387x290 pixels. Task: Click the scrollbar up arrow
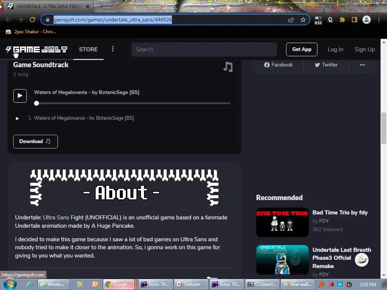click(x=384, y=42)
